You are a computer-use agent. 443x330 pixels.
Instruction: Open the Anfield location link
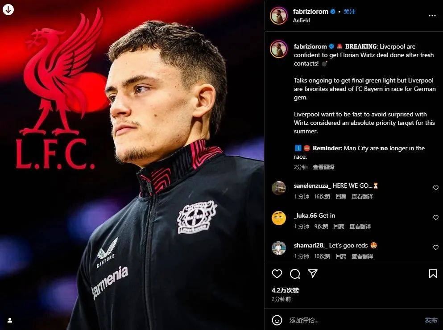(301, 21)
